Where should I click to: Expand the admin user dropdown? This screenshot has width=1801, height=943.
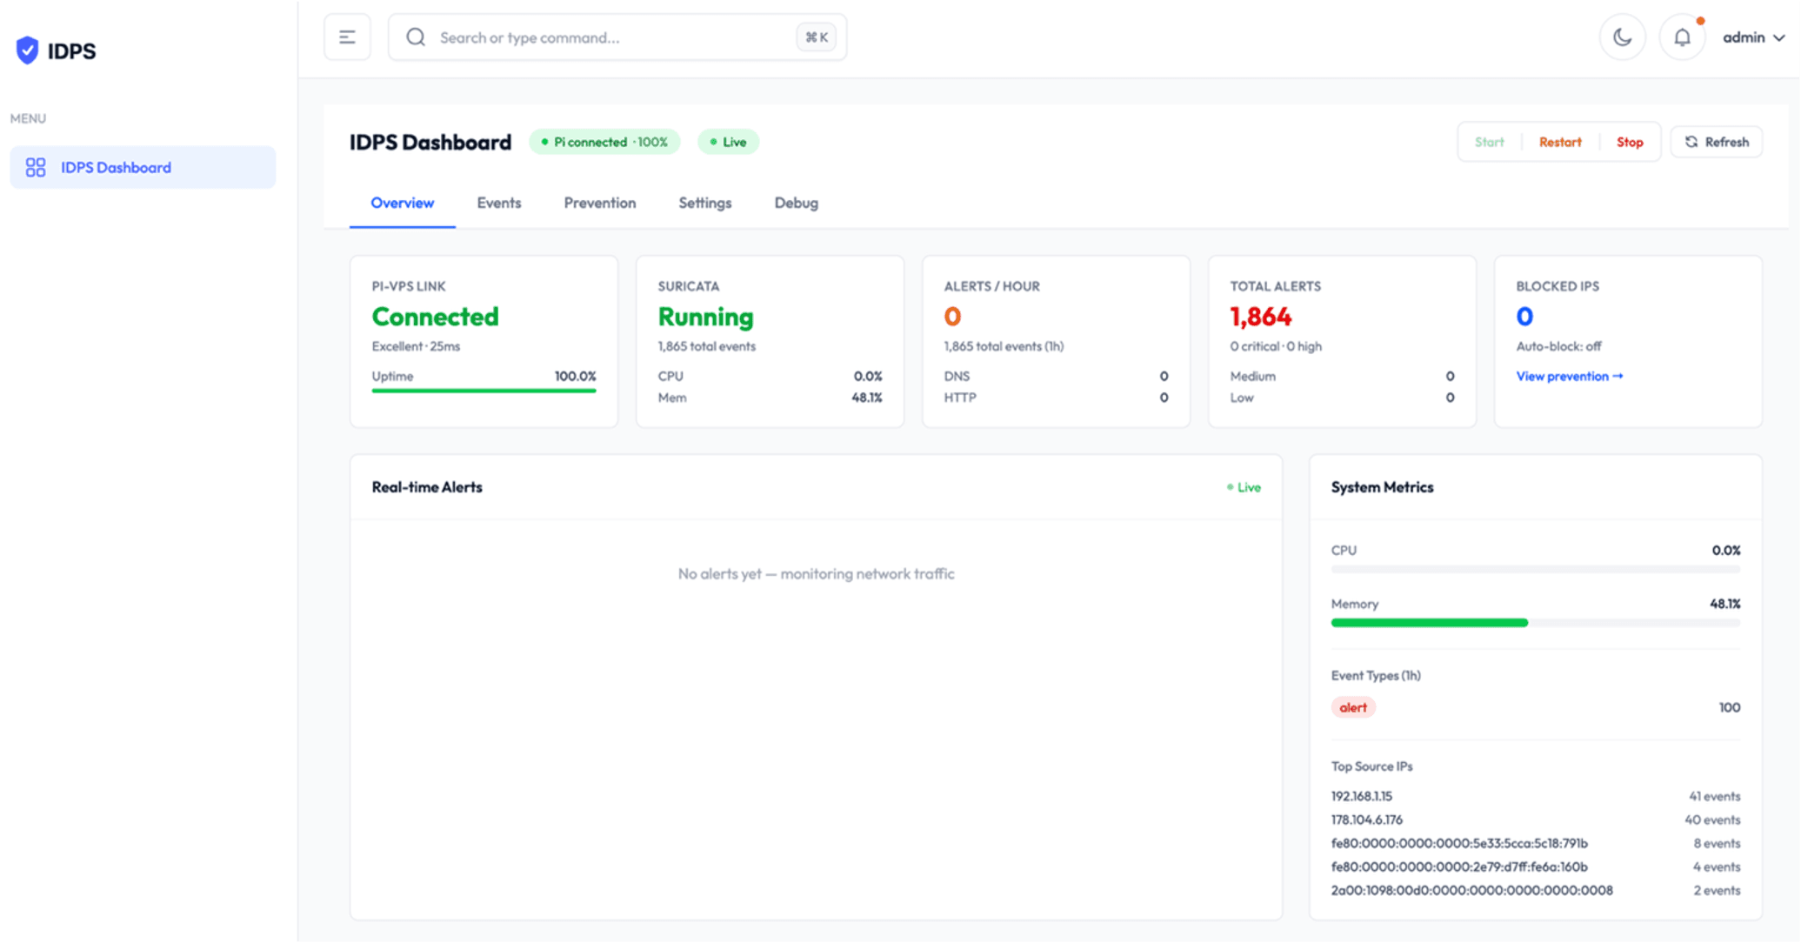pyautogui.click(x=1753, y=37)
